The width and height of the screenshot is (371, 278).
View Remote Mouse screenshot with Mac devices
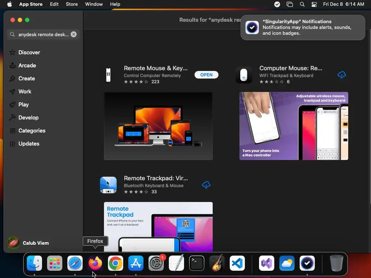[x=158, y=126]
